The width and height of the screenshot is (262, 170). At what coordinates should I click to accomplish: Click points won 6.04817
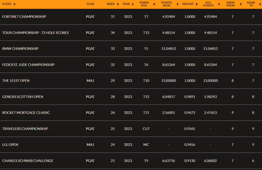pos(169,97)
